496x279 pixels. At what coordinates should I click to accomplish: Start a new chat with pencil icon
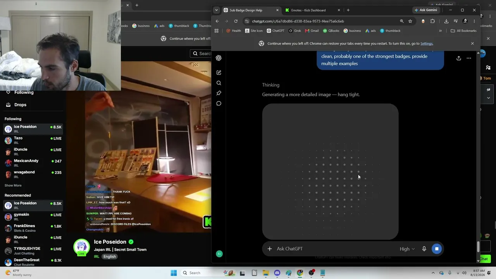click(219, 72)
